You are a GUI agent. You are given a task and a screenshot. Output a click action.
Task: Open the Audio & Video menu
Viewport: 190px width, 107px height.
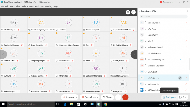(x=27, y=6)
